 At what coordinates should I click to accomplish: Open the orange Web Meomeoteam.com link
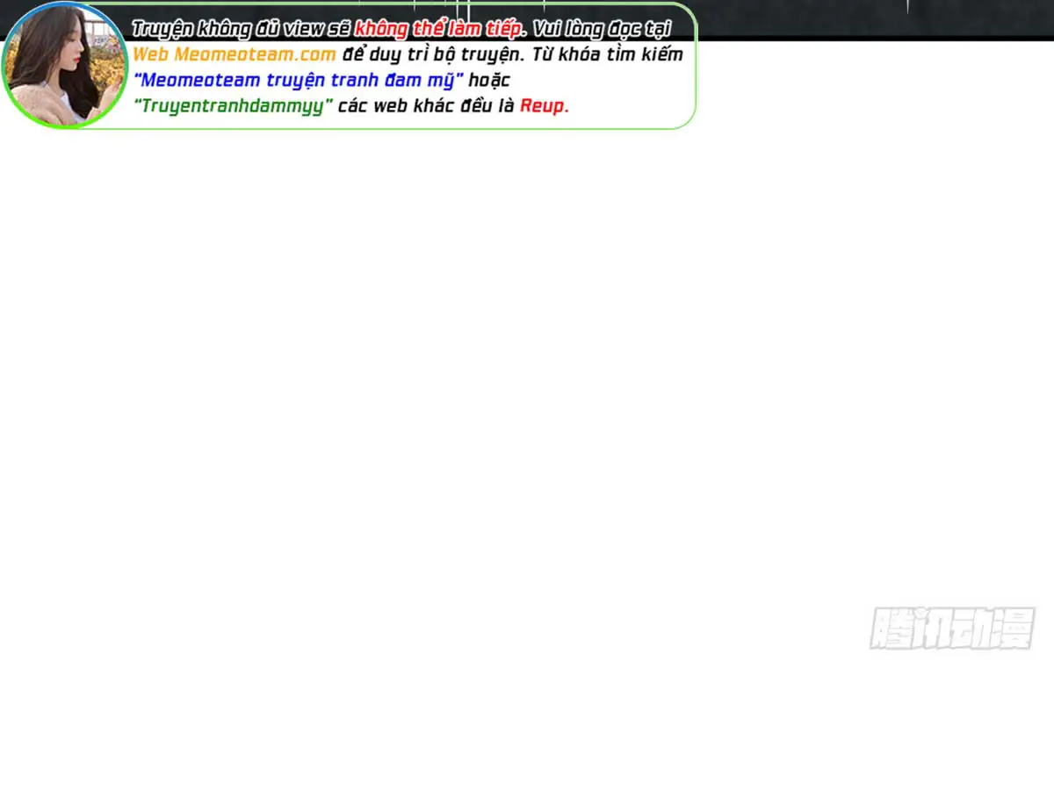tap(235, 54)
